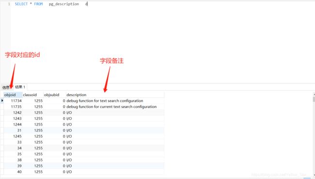The width and height of the screenshot is (315, 179).
Task: Click inside the SQL query editor
Action: [x=163, y=42]
